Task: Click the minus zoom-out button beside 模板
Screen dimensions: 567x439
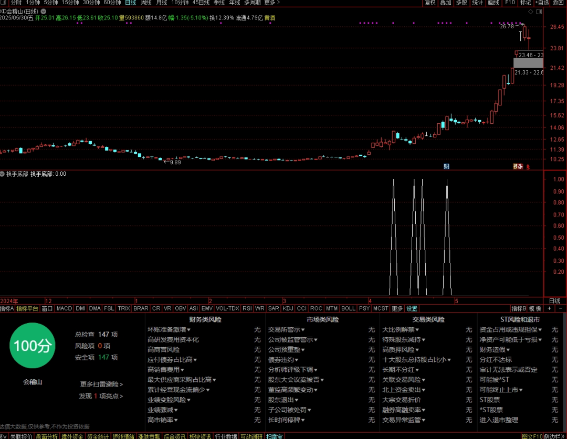Action: tap(561, 308)
